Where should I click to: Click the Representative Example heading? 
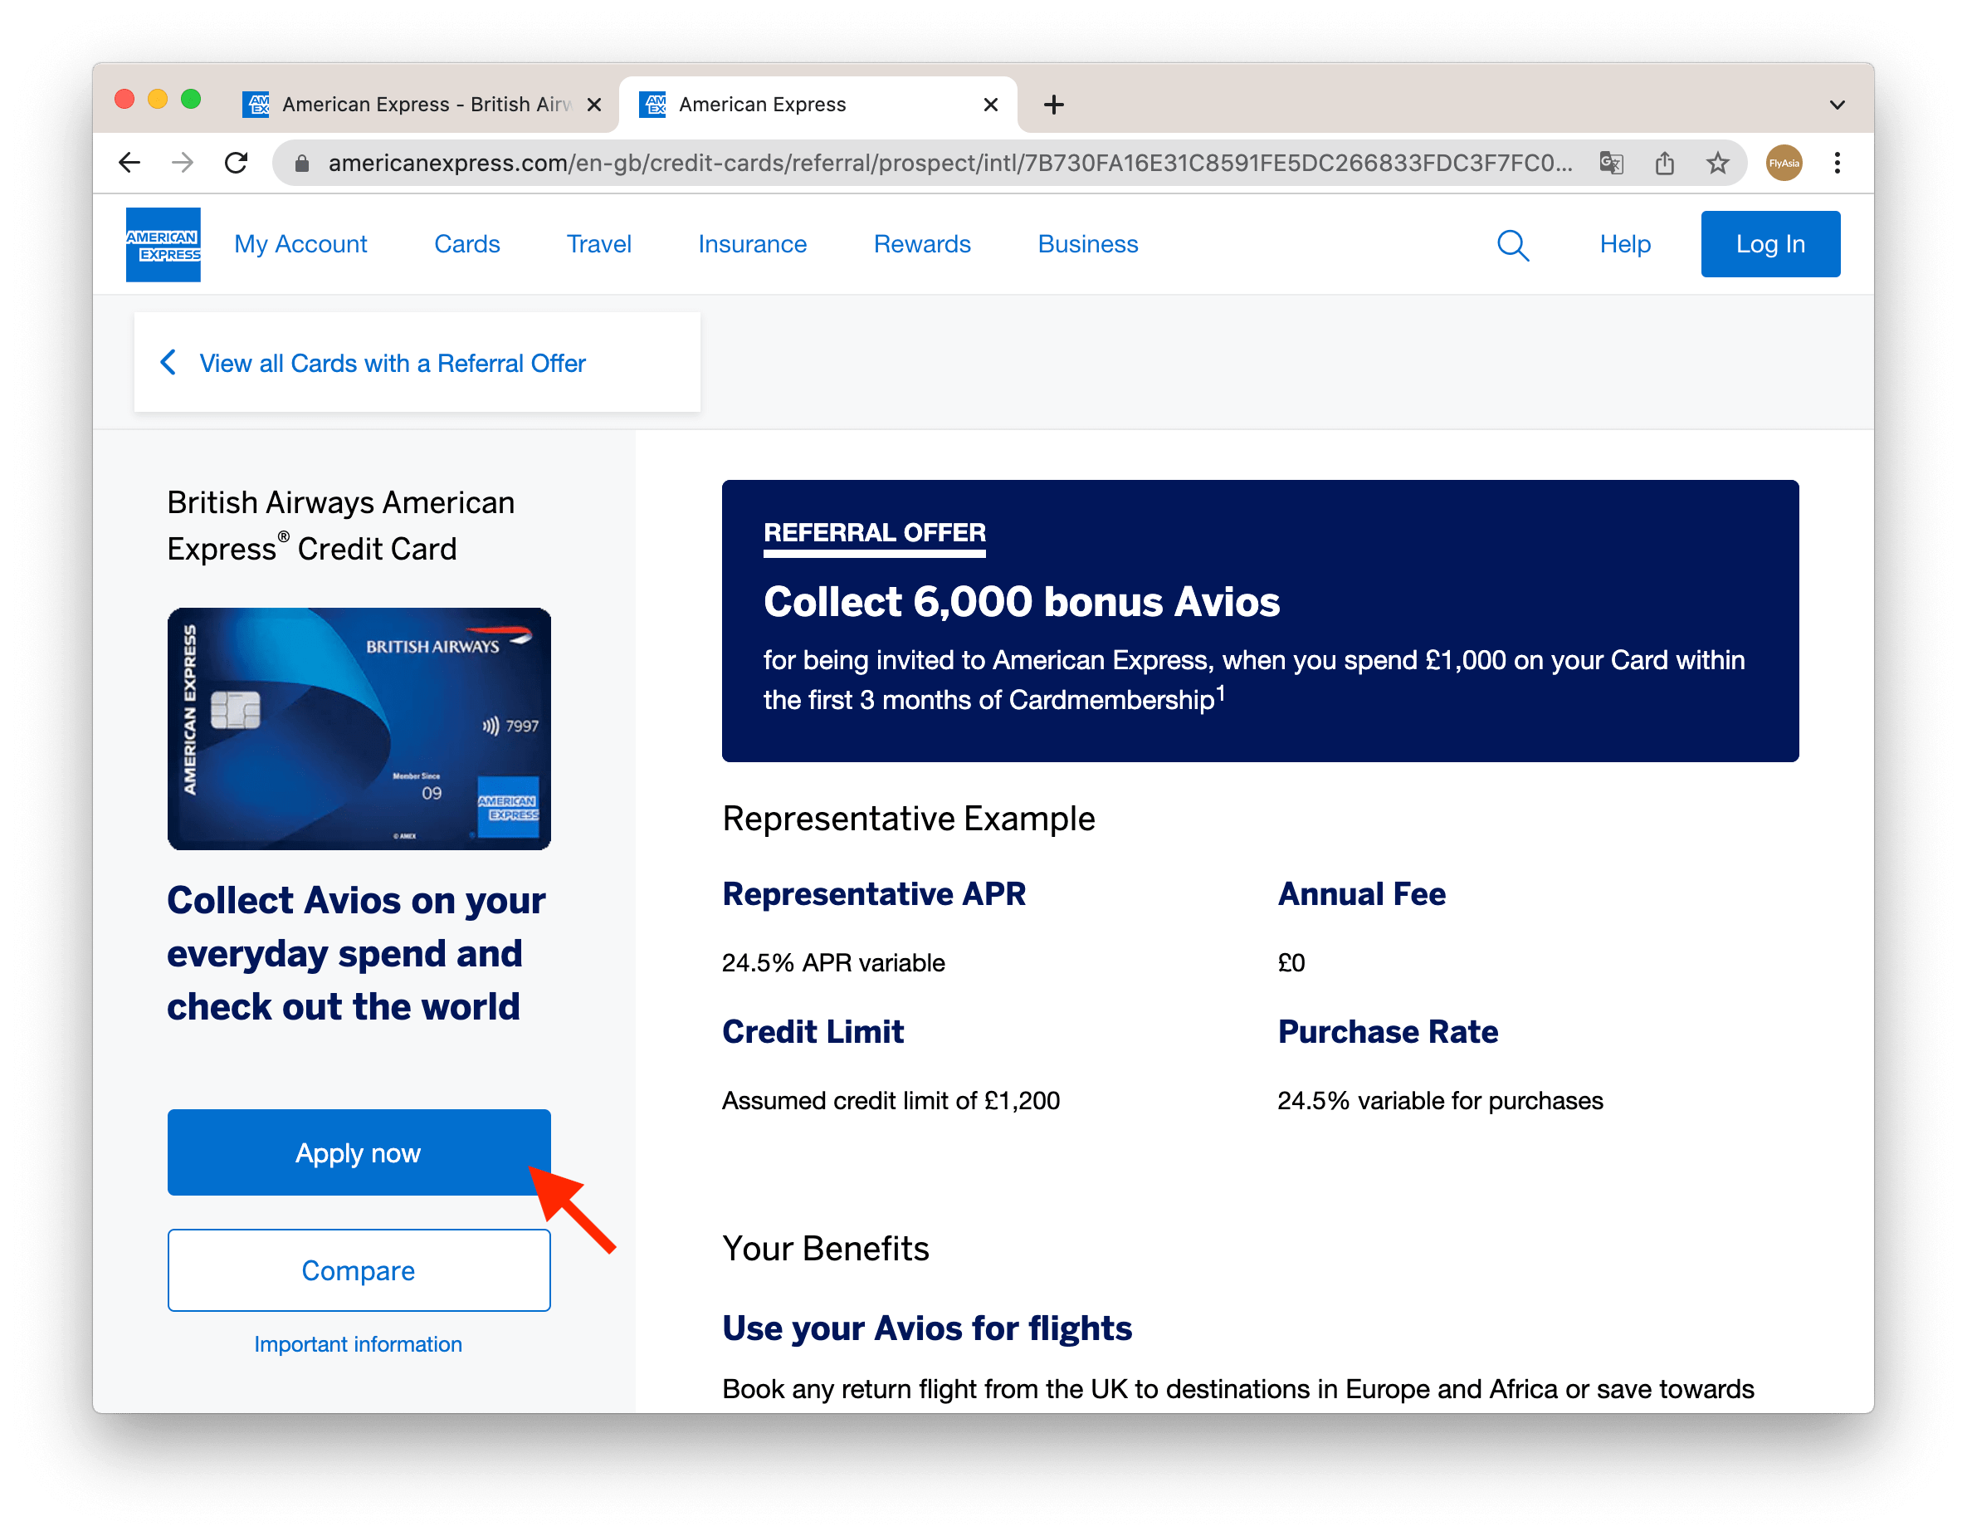click(x=909, y=819)
